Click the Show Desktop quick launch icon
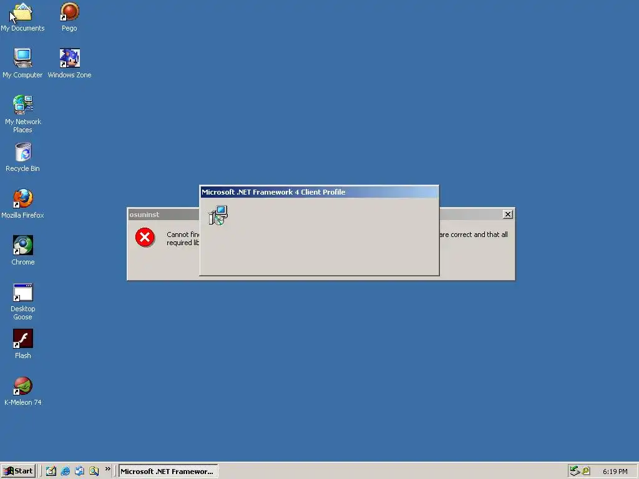The image size is (639, 479). click(x=51, y=472)
